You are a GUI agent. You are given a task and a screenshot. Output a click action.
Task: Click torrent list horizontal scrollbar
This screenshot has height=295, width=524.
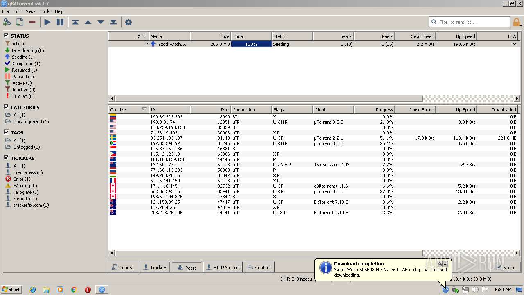[x=269, y=99]
